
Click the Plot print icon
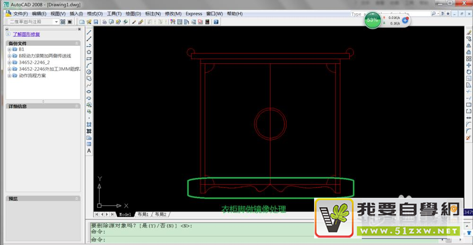(105, 22)
